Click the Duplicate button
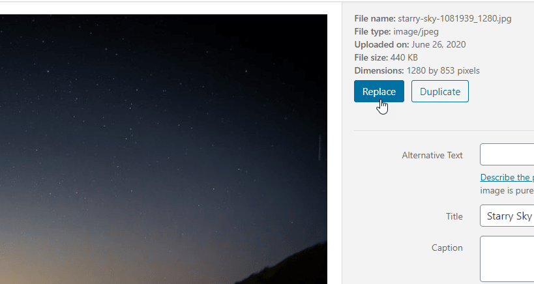This screenshot has width=534, height=284. (x=440, y=91)
